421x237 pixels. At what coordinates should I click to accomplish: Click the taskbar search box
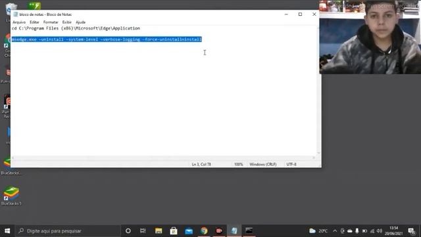[68, 231]
